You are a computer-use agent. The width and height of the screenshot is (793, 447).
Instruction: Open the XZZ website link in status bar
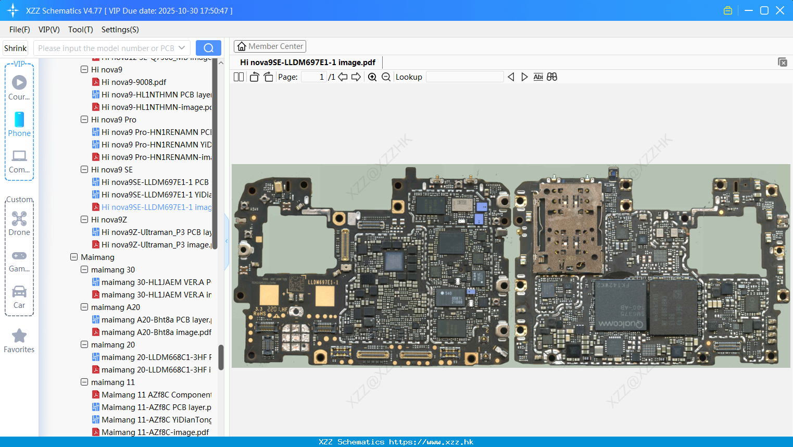point(431,442)
